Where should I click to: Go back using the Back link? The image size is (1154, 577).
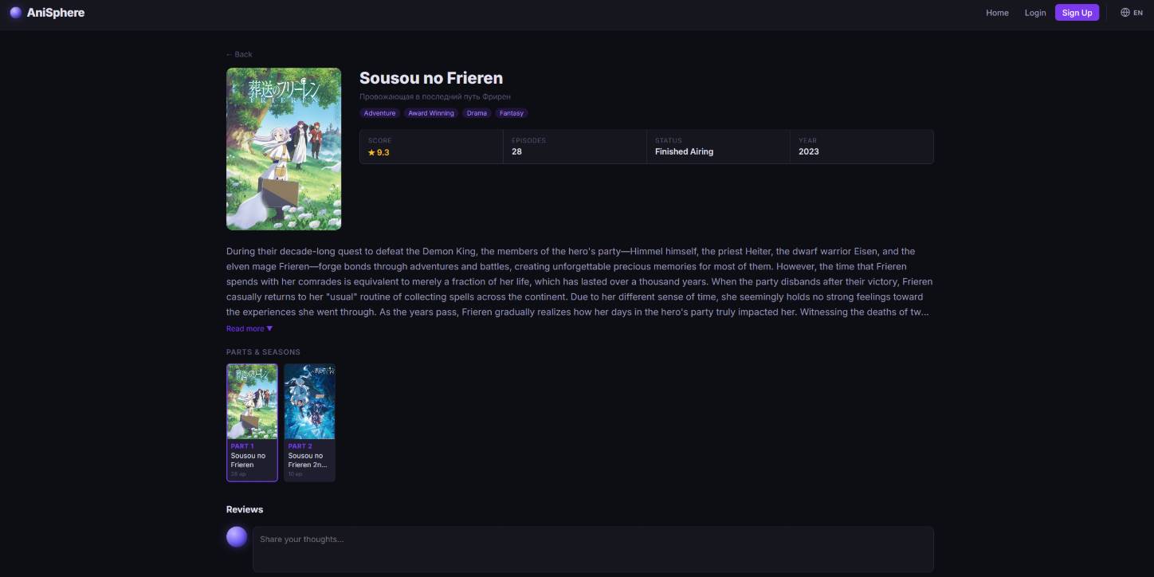[x=239, y=54]
